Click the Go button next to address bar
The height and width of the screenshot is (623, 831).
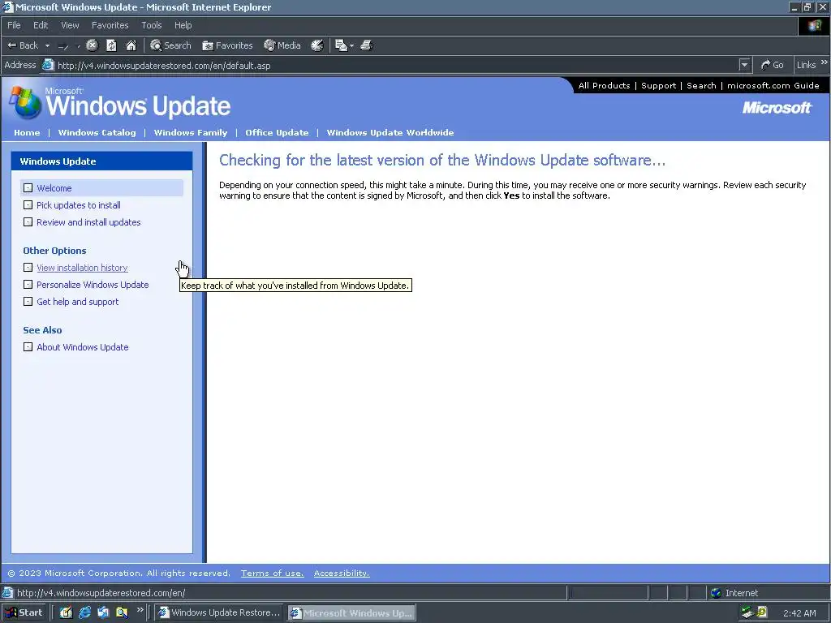click(773, 65)
